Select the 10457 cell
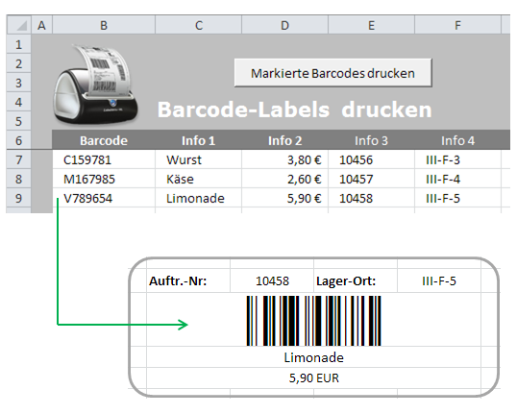 [371, 179]
